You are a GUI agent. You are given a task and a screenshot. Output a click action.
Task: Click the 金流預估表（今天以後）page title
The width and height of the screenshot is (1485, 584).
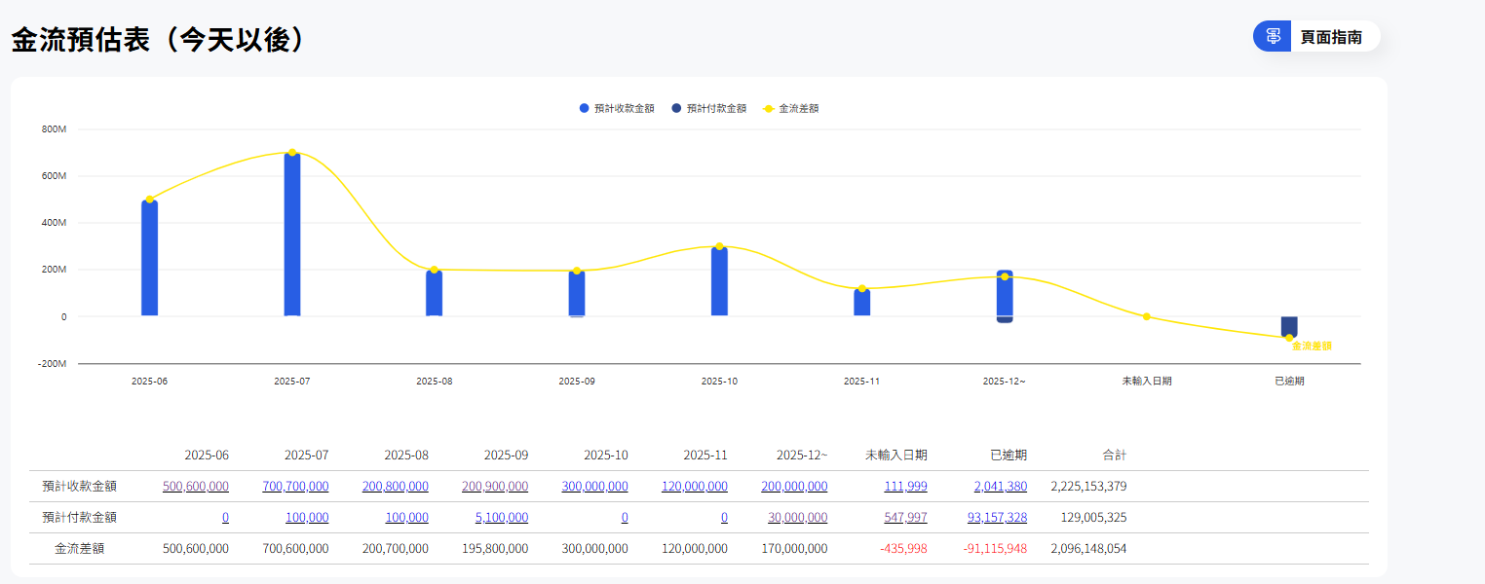(161, 39)
